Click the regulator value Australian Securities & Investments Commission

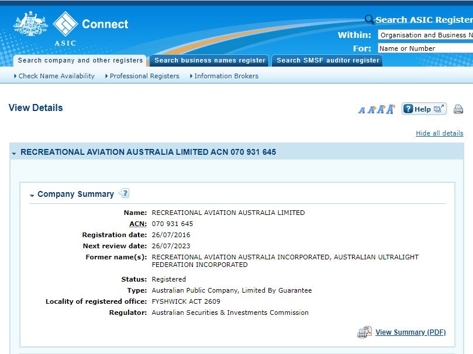pos(230,313)
